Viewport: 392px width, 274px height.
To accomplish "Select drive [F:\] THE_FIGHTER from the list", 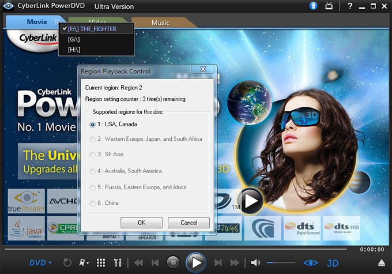I will [96, 29].
